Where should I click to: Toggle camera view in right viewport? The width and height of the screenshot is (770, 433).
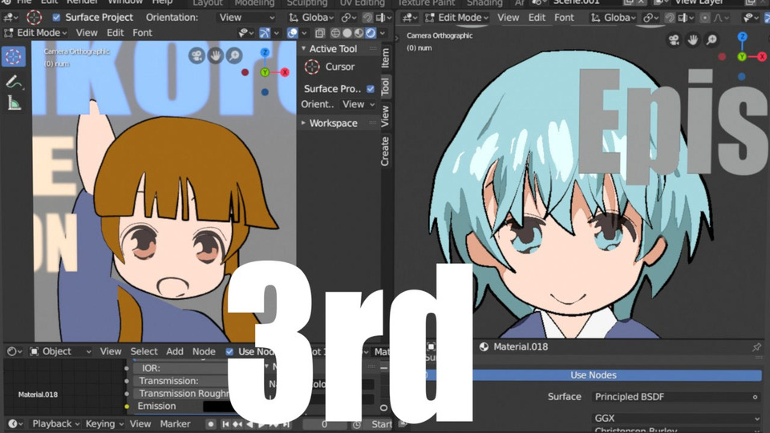point(674,40)
